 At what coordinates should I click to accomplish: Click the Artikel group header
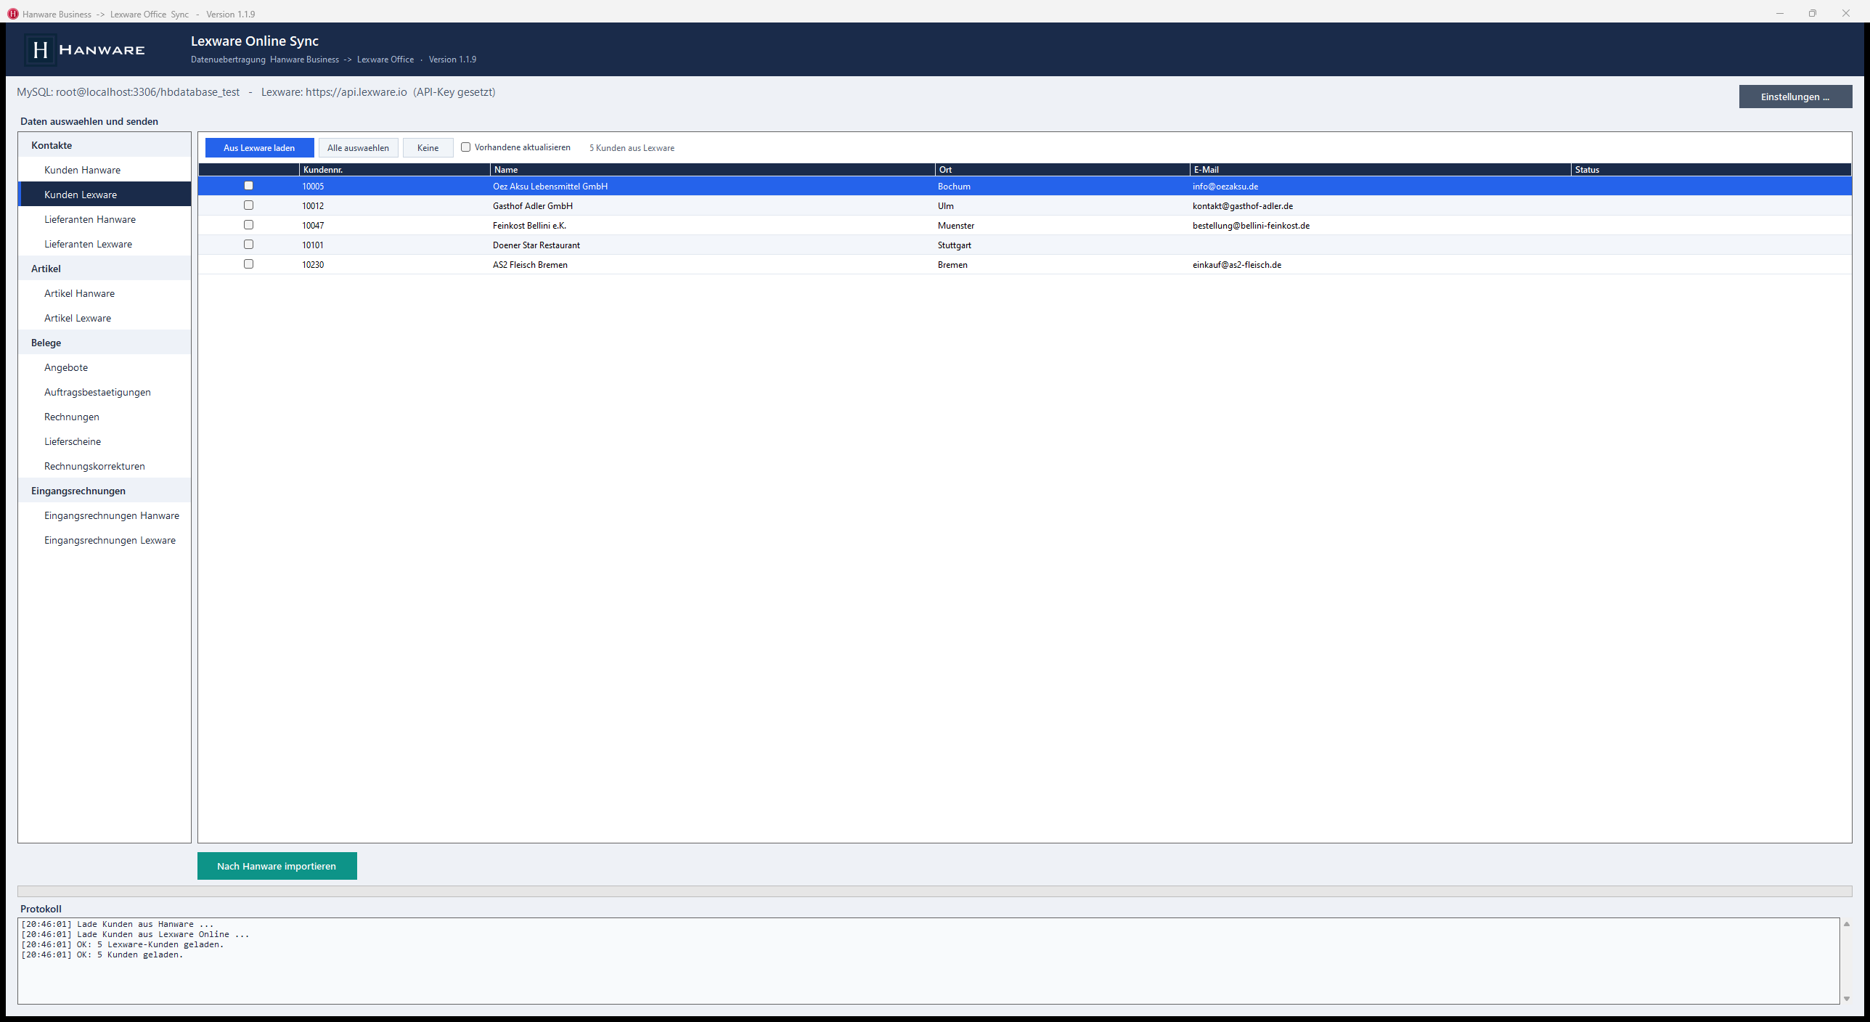(x=105, y=269)
